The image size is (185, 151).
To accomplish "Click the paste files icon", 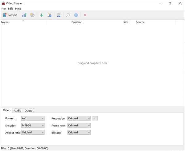I will point(50,15).
